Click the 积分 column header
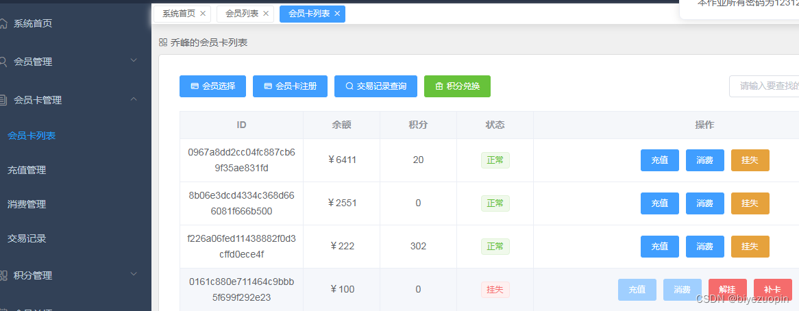 pyautogui.click(x=418, y=125)
